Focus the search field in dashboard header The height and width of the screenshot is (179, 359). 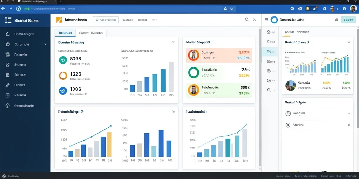[106, 20]
